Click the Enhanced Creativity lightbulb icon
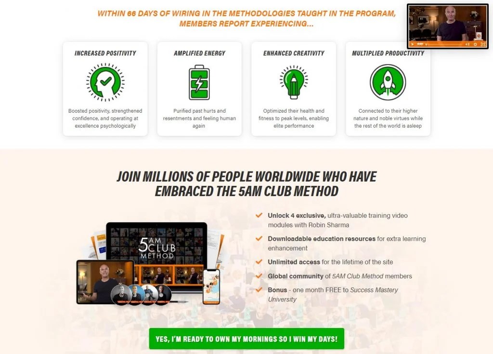This screenshot has height=354, width=493. pyautogui.click(x=294, y=82)
